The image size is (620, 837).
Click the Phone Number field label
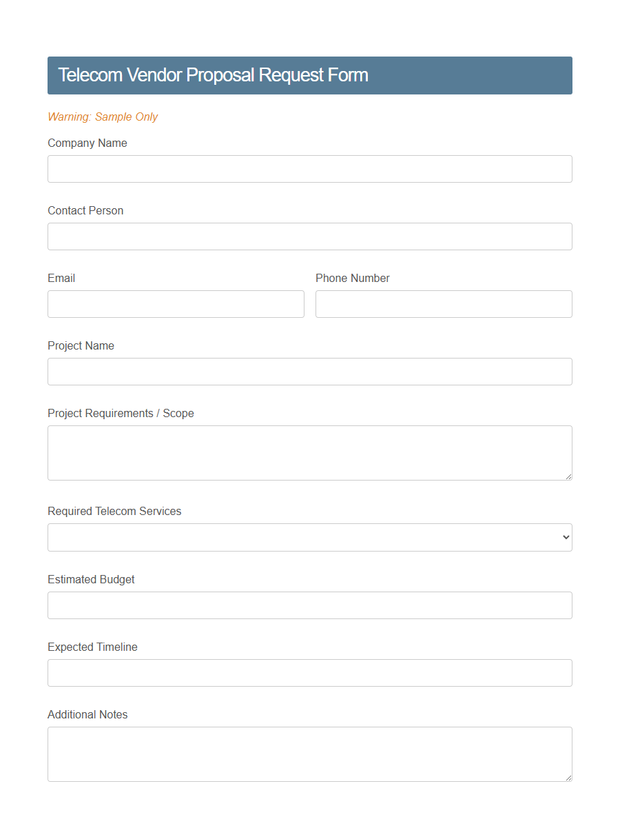point(352,279)
